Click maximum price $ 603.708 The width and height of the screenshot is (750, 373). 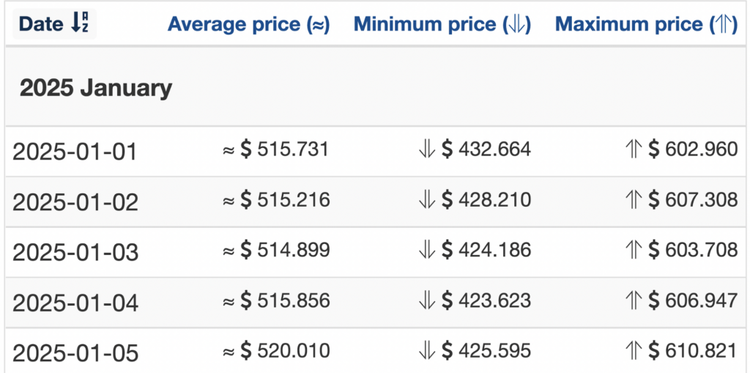click(693, 250)
